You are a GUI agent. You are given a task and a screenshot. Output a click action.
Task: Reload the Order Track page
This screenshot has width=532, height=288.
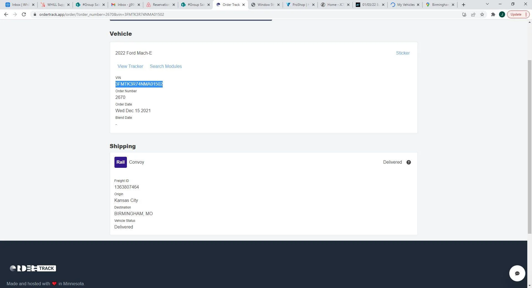(x=24, y=14)
